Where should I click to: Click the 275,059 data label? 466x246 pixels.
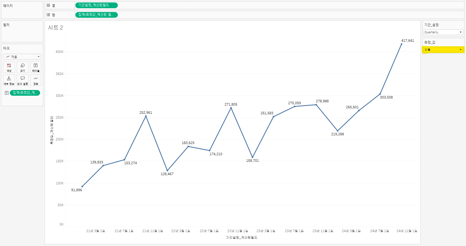click(294, 103)
